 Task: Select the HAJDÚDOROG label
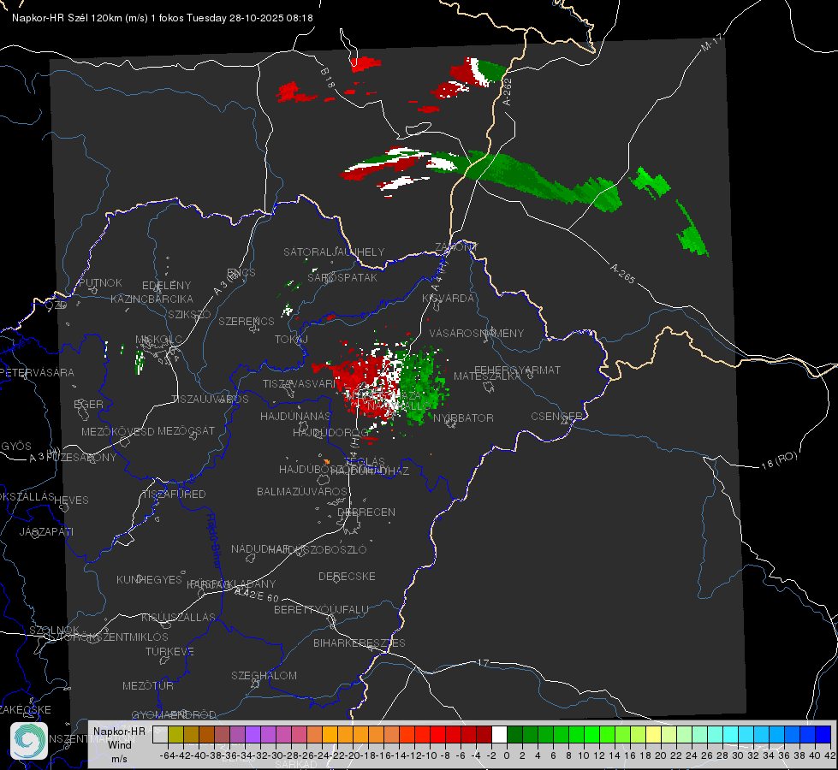[330, 432]
